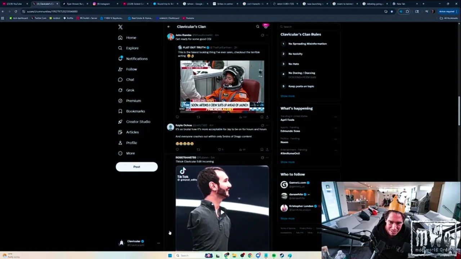The image size is (461, 259).
Task: Open Chat from the sidebar
Action: tap(126, 79)
